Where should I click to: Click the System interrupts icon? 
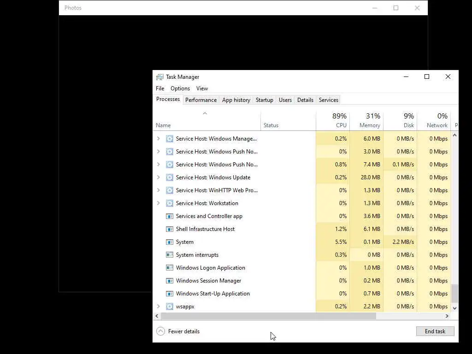click(x=170, y=255)
